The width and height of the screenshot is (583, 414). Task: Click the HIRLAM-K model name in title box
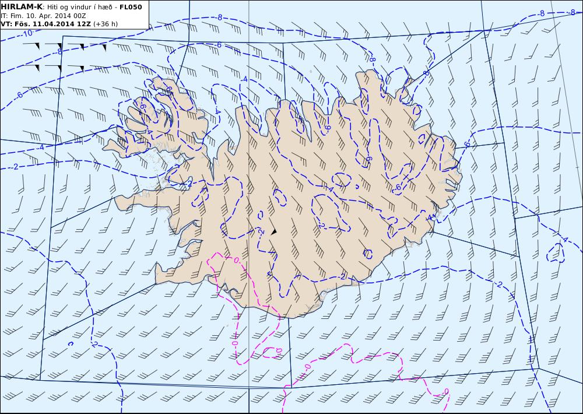22,7
